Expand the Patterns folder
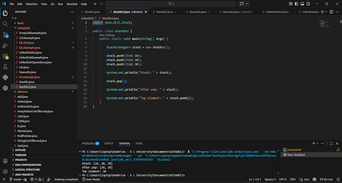Screen dimensions: 342x183 [23, 92]
